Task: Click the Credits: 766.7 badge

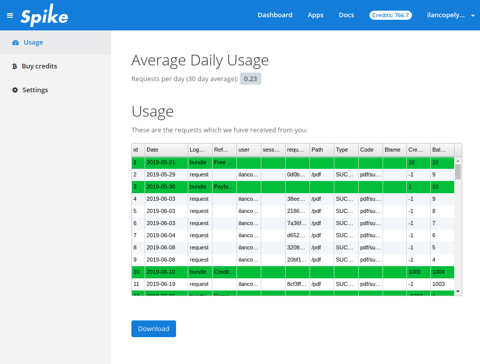Action: coord(390,15)
